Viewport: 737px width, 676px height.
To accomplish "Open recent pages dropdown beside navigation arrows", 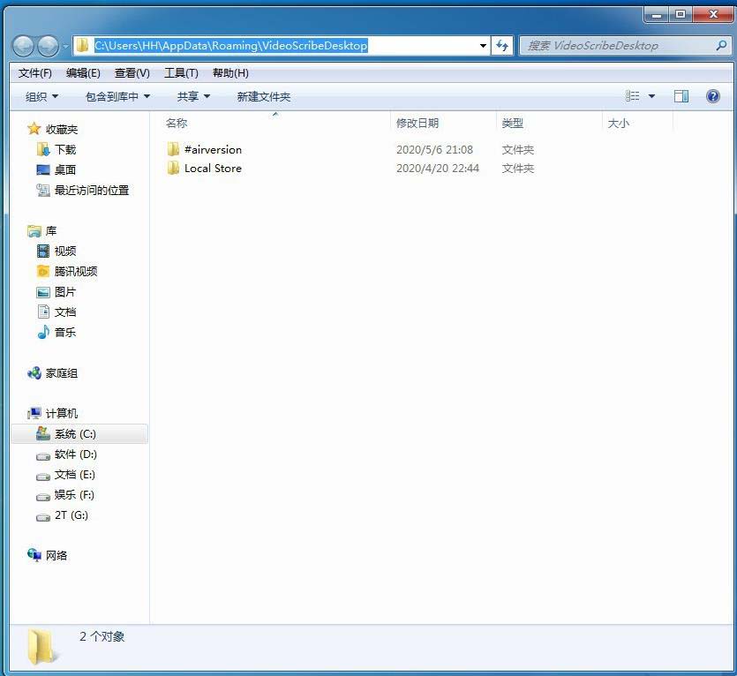I will 65,46.
